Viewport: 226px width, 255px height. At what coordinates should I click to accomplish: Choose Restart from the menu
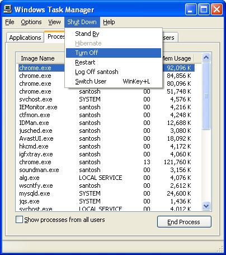(114, 62)
